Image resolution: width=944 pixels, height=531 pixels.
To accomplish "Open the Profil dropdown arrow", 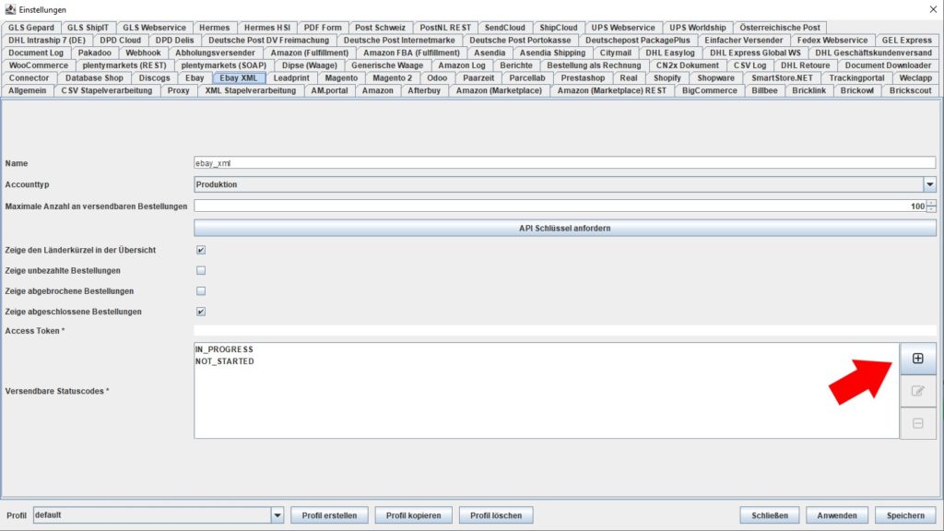I will pyautogui.click(x=277, y=515).
